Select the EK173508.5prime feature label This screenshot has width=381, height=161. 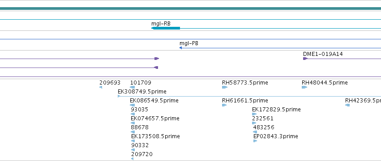[155, 136]
